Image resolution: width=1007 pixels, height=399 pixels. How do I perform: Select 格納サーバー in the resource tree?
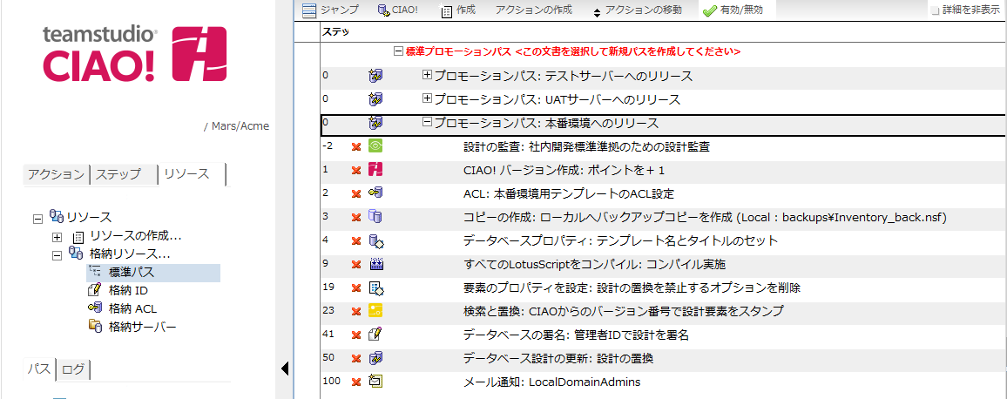(142, 327)
